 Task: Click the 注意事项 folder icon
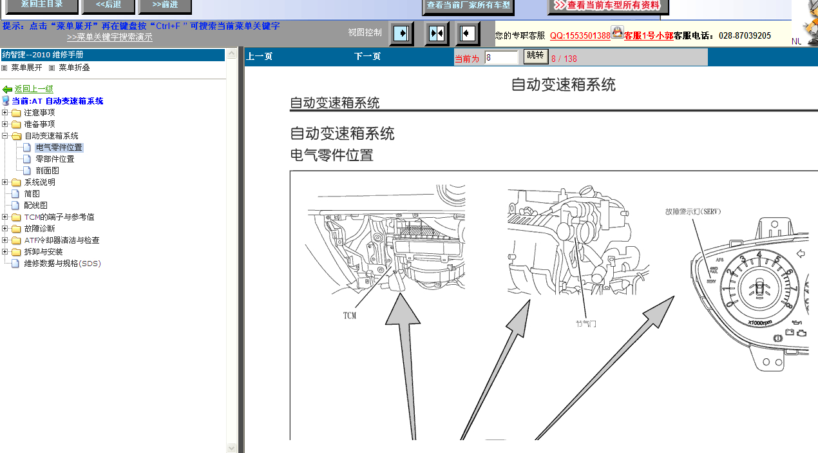(x=17, y=113)
